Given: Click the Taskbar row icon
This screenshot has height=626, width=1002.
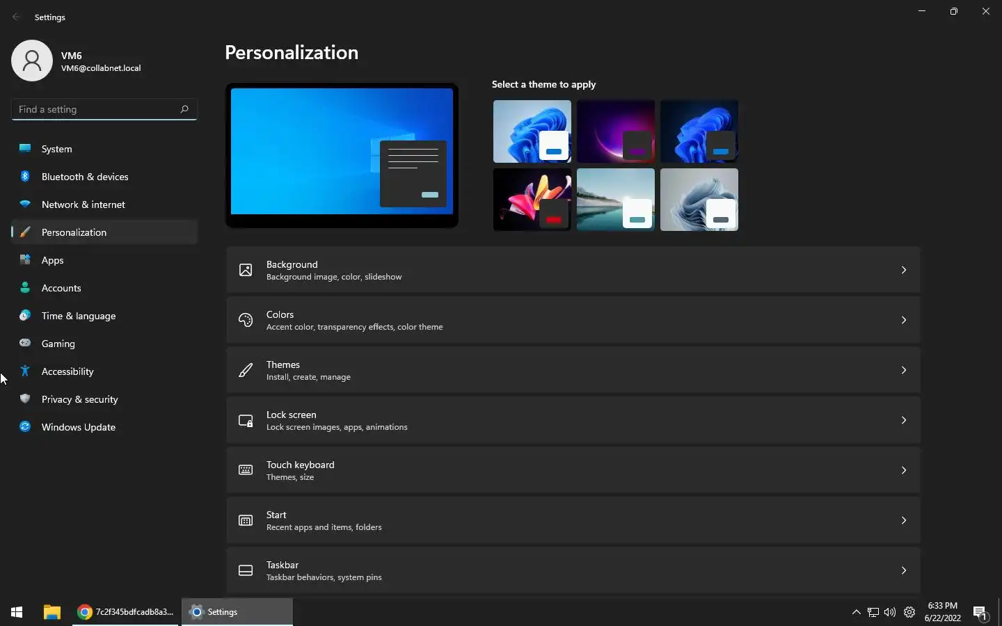Looking at the screenshot, I should (x=246, y=570).
